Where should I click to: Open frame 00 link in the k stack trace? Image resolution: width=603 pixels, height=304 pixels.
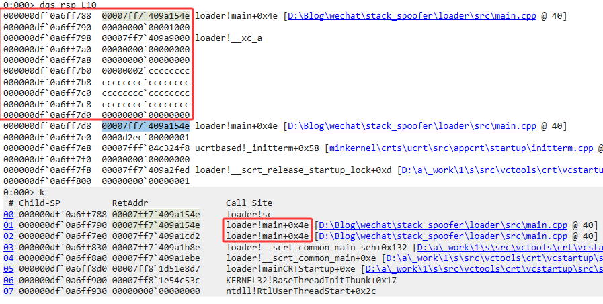pyautogui.click(x=9, y=214)
